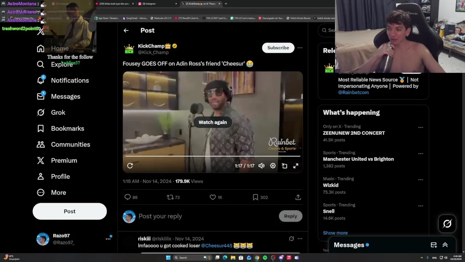Toggle picture-in-picture on the video
Viewport: 465px width, 262px height.
pos(284,166)
